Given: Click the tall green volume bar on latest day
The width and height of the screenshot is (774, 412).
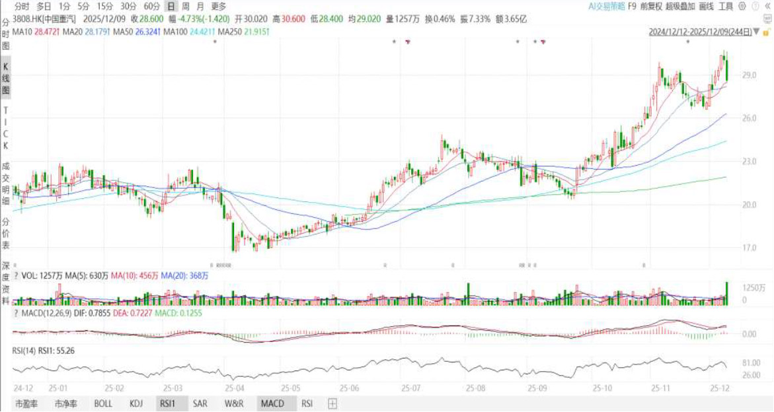Looking at the screenshot, I should [x=727, y=293].
